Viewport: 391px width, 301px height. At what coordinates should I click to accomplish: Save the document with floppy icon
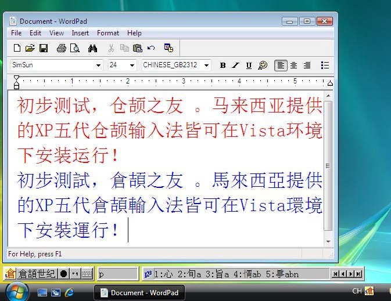[44, 48]
